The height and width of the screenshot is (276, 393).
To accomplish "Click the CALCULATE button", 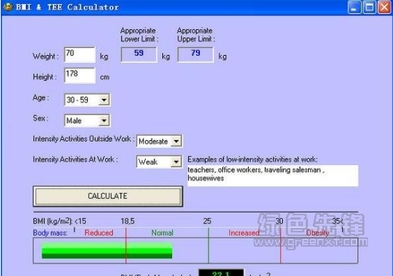I will coord(108,196).
